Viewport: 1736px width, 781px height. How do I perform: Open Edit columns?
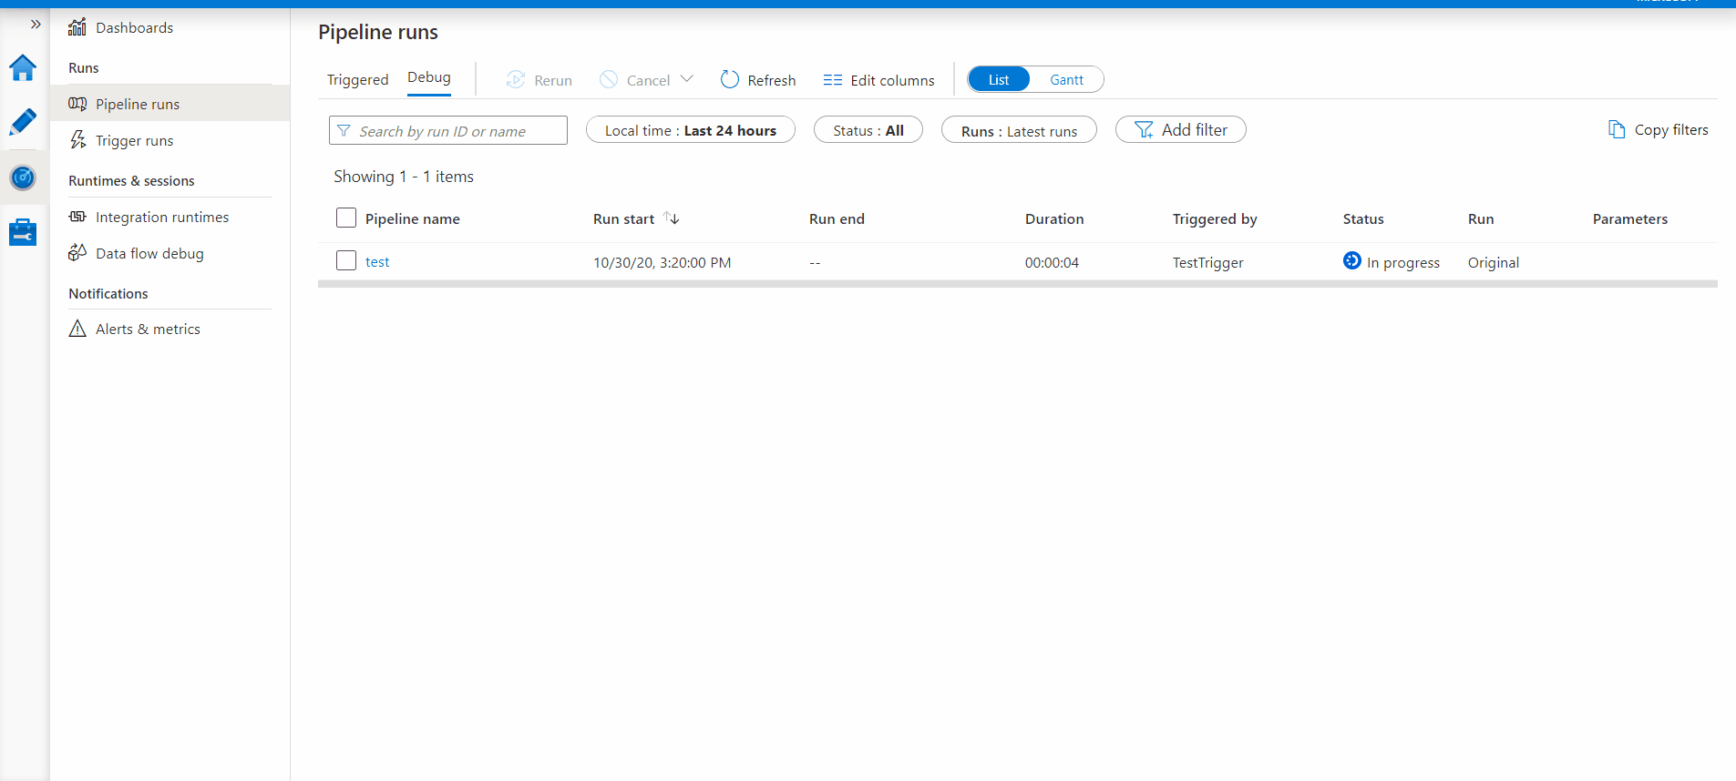892,80
